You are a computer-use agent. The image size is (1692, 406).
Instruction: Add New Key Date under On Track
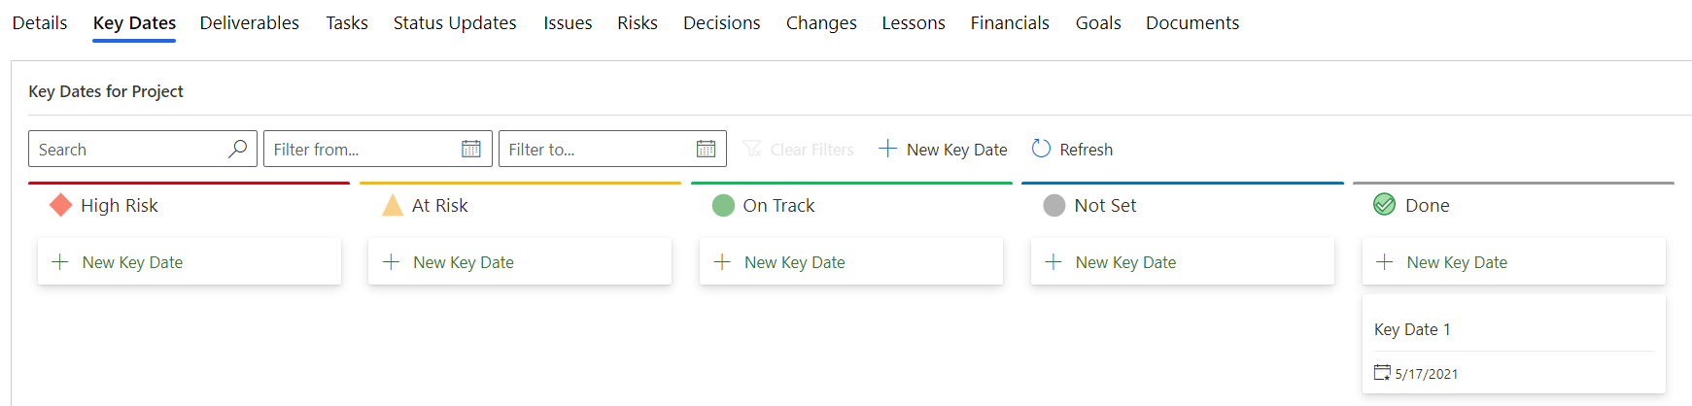click(x=851, y=262)
